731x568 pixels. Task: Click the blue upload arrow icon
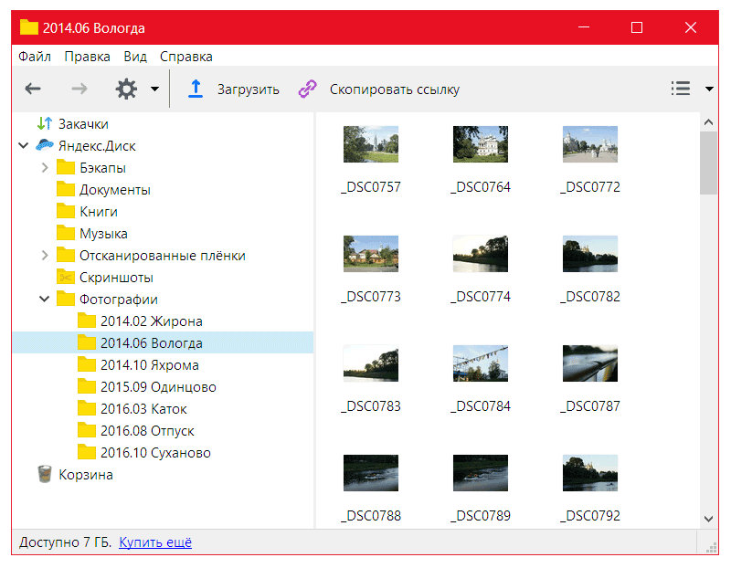(x=196, y=89)
